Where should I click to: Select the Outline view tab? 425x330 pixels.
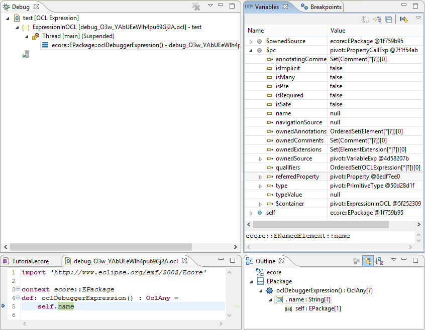click(265, 261)
